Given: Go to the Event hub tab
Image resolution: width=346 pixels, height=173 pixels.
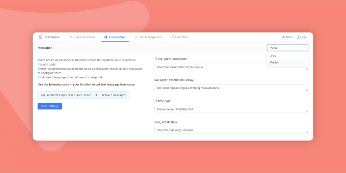Looking at the screenshot, I should pos(180,37).
